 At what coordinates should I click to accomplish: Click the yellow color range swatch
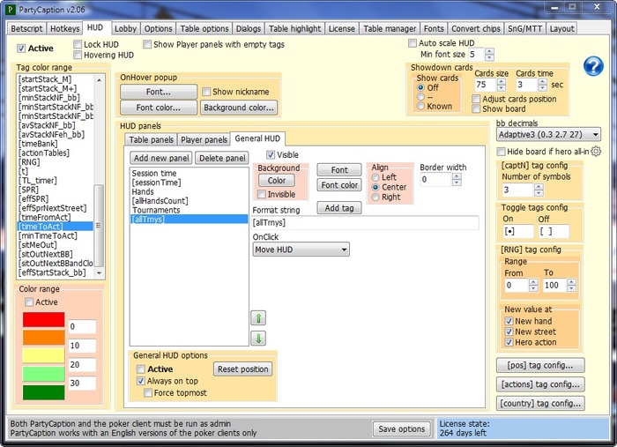coord(44,355)
